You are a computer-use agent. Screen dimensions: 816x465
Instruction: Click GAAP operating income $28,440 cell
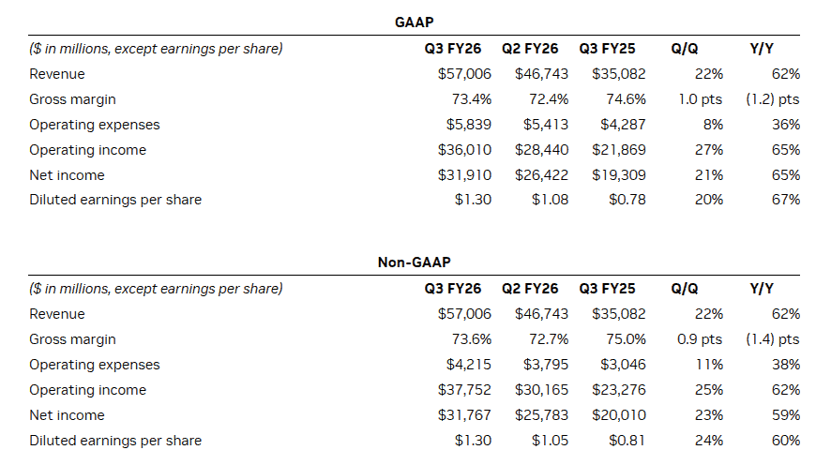click(x=541, y=150)
